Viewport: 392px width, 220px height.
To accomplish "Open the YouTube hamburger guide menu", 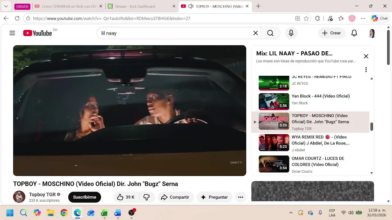I will point(12,33).
